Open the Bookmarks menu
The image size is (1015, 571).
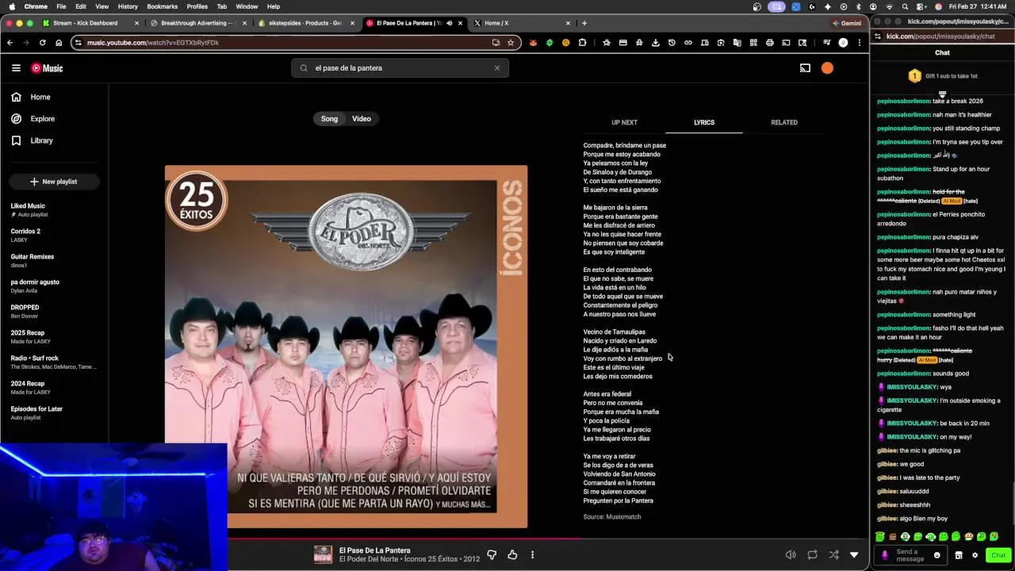point(162,6)
